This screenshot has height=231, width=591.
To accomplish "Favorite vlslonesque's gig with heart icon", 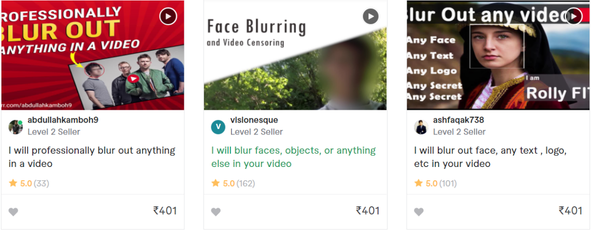I will coord(216,212).
